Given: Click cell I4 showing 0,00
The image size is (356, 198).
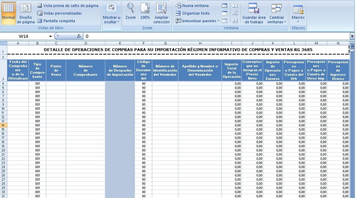Looking at the screenshot, I should point(232,84).
